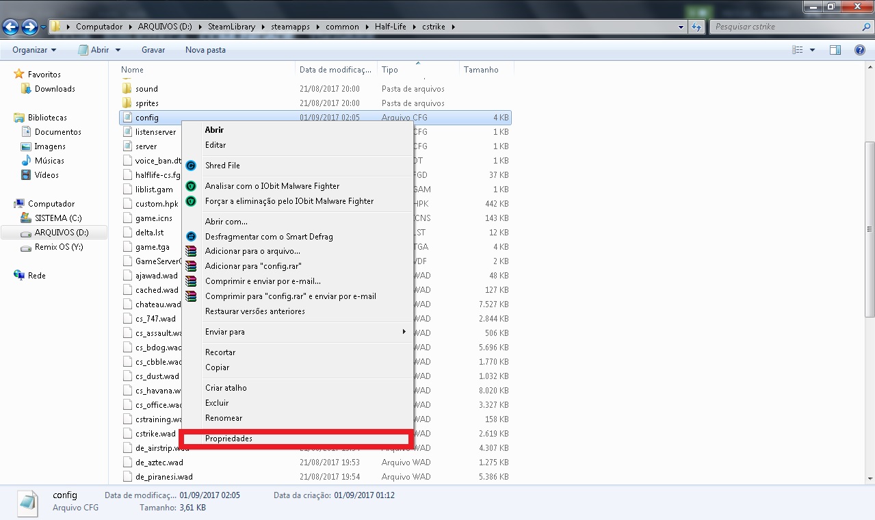Click Renomear in the context menu
Screen dimensions: 875x520
coord(297,418)
